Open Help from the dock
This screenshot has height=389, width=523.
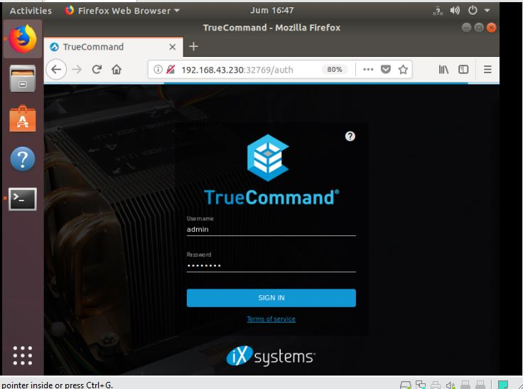pyautogui.click(x=23, y=159)
